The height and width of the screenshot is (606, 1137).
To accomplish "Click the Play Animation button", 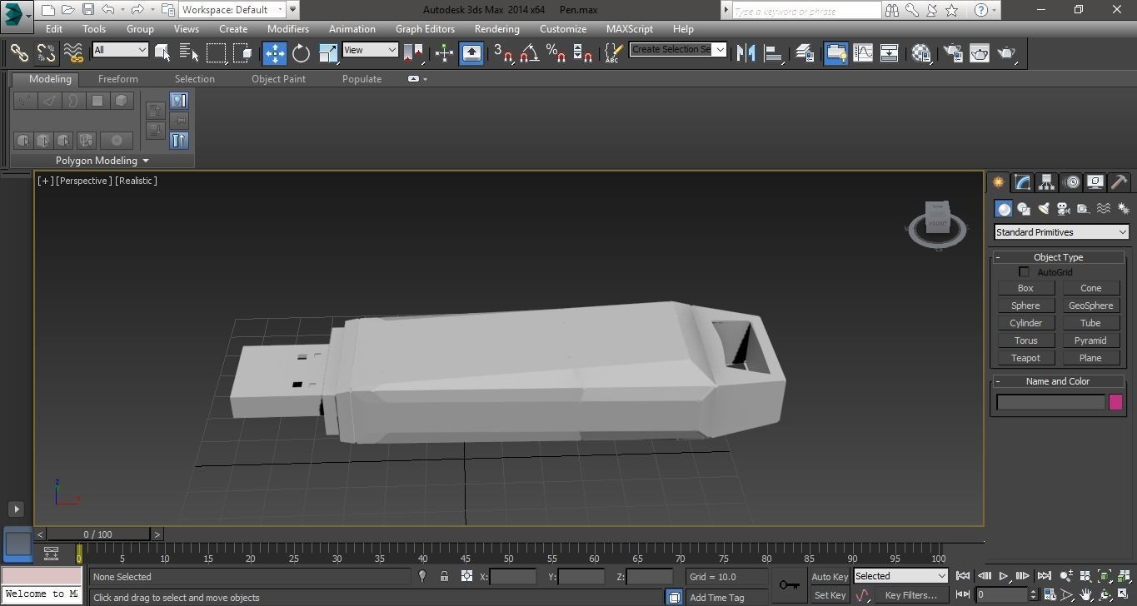I will 1004,576.
